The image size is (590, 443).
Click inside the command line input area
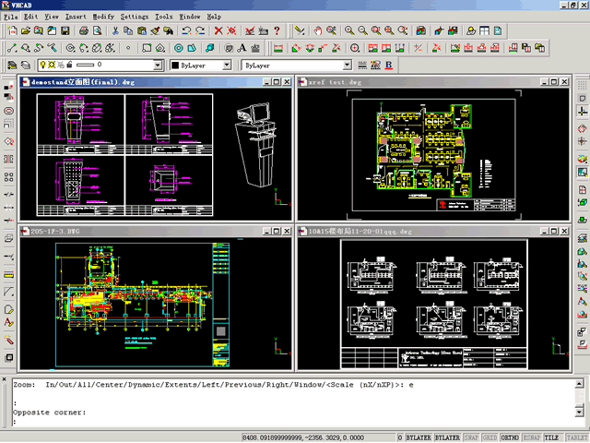click(293, 422)
